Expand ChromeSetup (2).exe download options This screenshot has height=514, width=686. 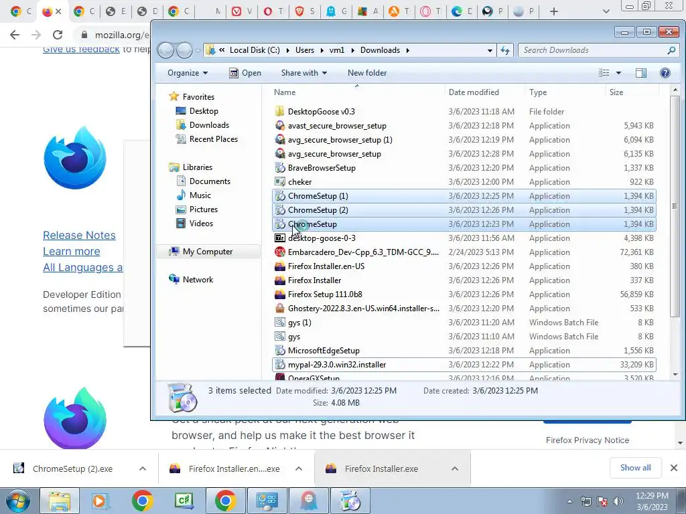click(143, 468)
